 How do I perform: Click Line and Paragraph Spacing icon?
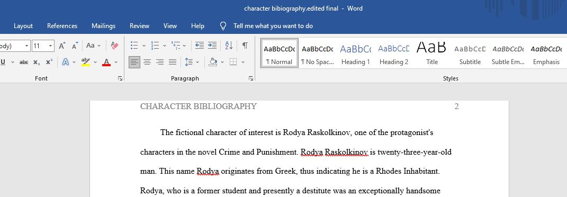(189, 62)
